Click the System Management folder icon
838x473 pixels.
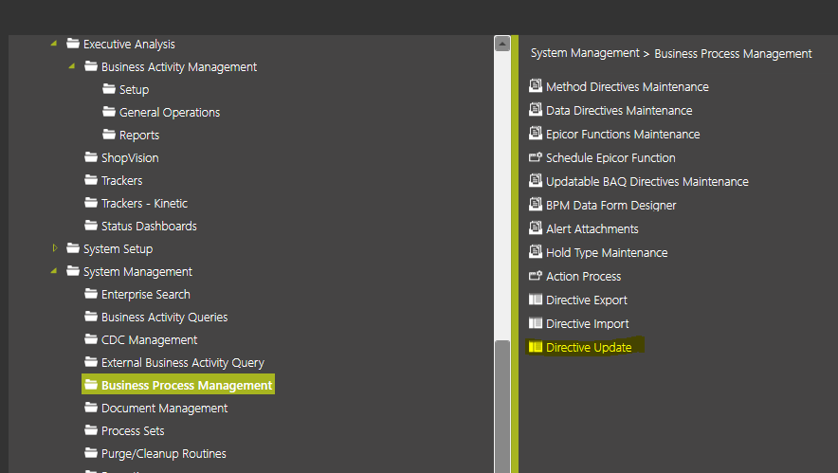[73, 271]
